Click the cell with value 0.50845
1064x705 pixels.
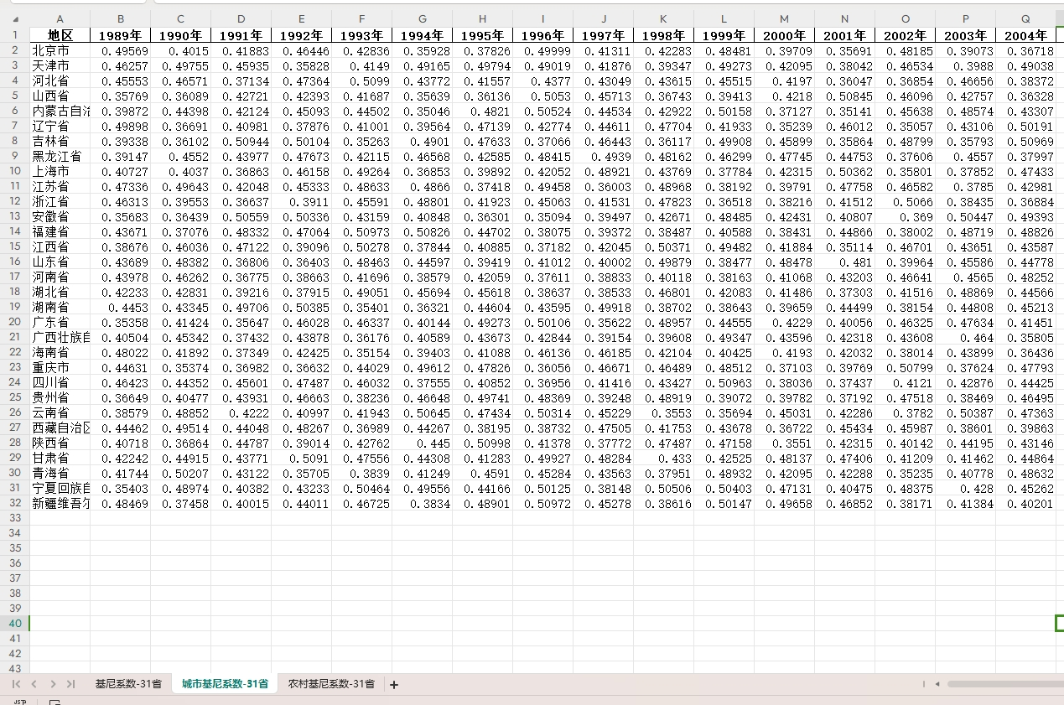[845, 96]
